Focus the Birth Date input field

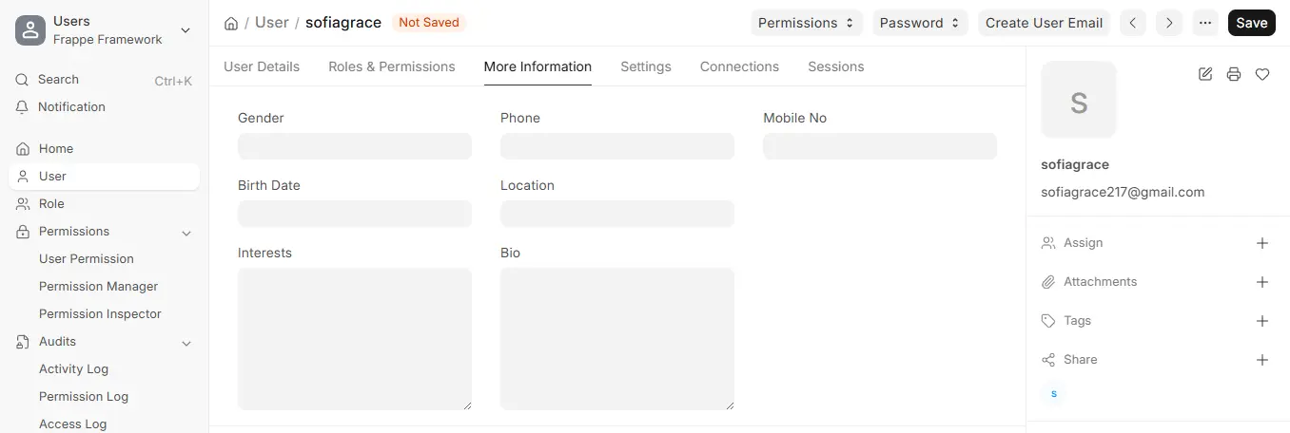[355, 214]
